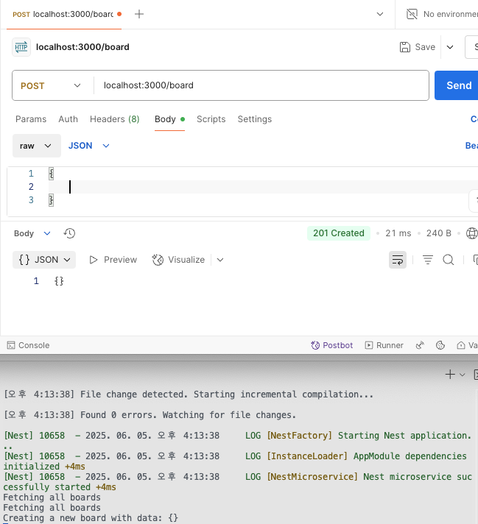Add a new terminal with plus icon
This screenshot has height=524, width=478.
tap(450, 375)
